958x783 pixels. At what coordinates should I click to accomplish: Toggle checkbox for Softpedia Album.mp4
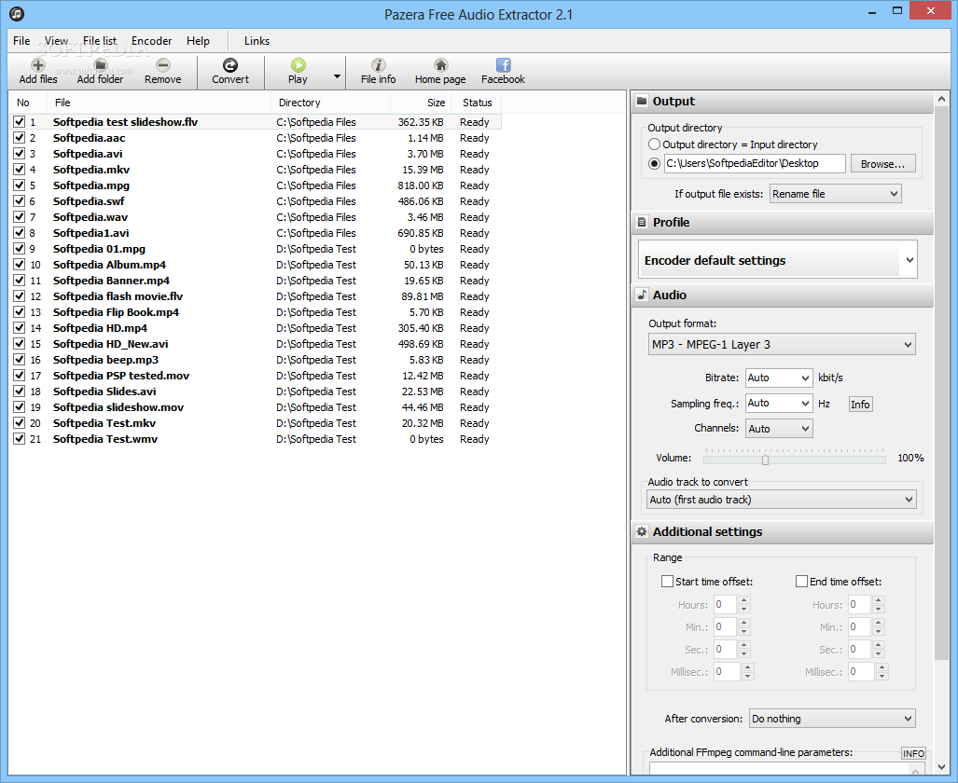19,265
